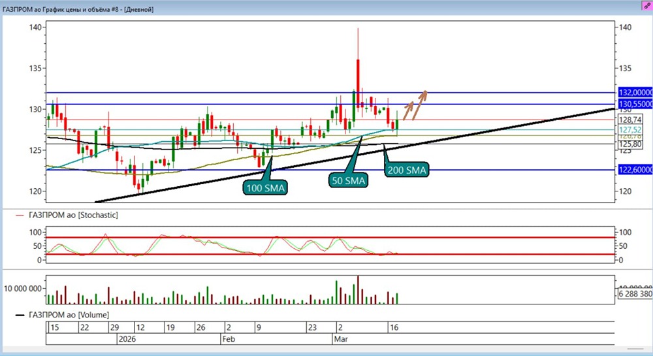The image size is (653, 356).
Task: Select the chart title 'ГАЗПРОМ ао График цены и объёма #8'
Action: pyautogui.click(x=62, y=9)
